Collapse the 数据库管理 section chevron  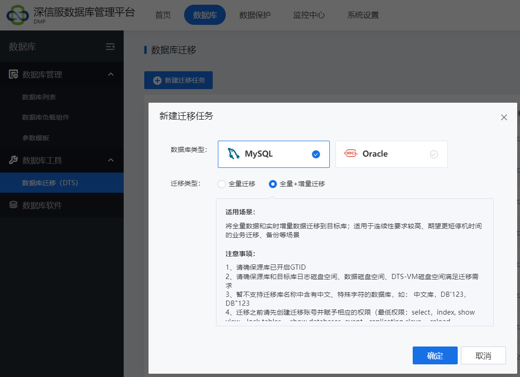111,74
